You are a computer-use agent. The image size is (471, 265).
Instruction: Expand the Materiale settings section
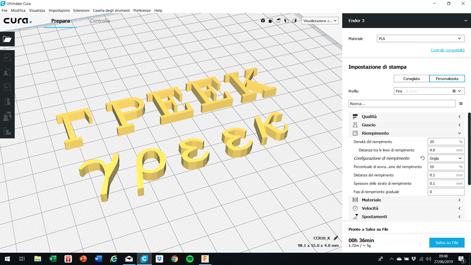[x=406, y=200]
